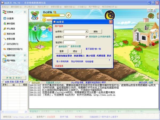The height and width of the screenshot is (120, 160).
Task: Open the 辅助功能 menu in the menu bar
Action: (70, 7)
